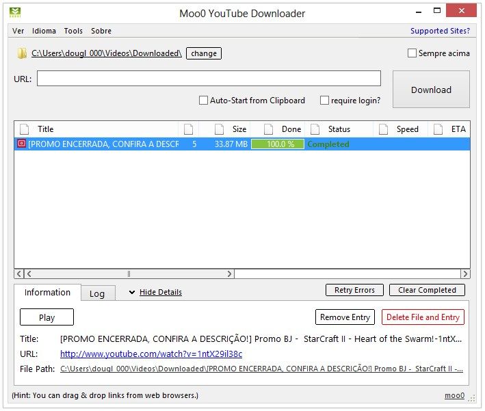The width and height of the screenshot is (485, 411).
Task: Click Retry Errors button
Action: coord(354,290)
